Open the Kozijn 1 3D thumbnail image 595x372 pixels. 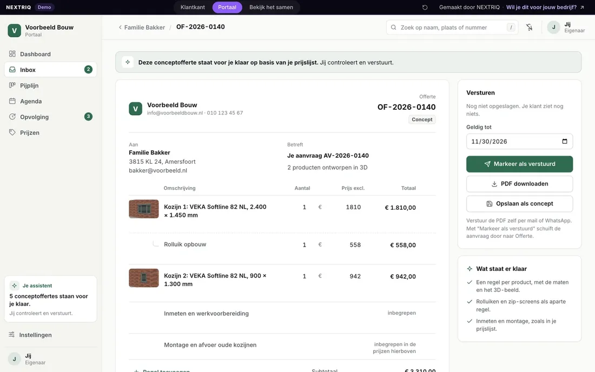point(144,209)
